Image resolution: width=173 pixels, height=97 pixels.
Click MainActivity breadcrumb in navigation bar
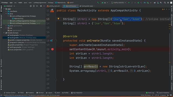coord(60,3)
